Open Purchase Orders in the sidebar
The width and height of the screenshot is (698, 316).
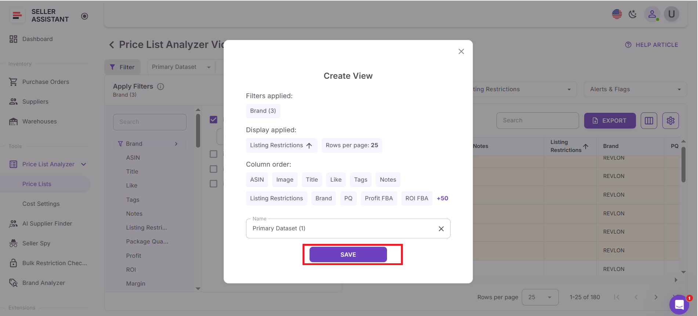(x=46, y=82)
